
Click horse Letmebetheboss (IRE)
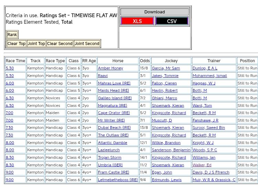[118, 180]
